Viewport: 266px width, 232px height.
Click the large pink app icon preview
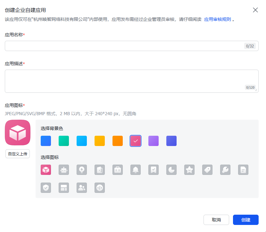tap(18, 133)
